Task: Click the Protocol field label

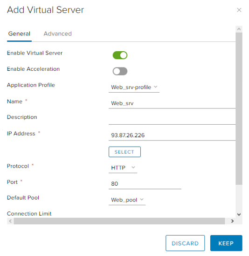Action: pos(18,166)
